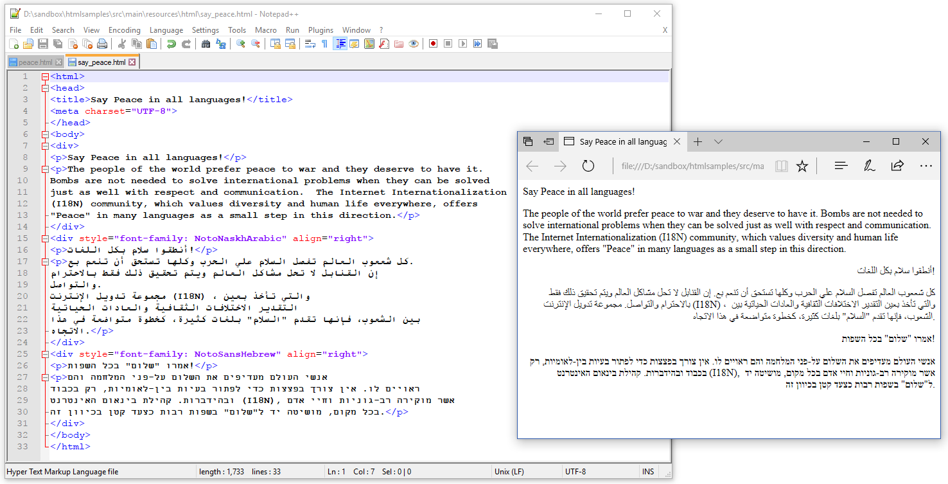The height and width of the screenshot is (484, 948).
Task: Run macro multiple times icon
Action: [x=477, y=44]
